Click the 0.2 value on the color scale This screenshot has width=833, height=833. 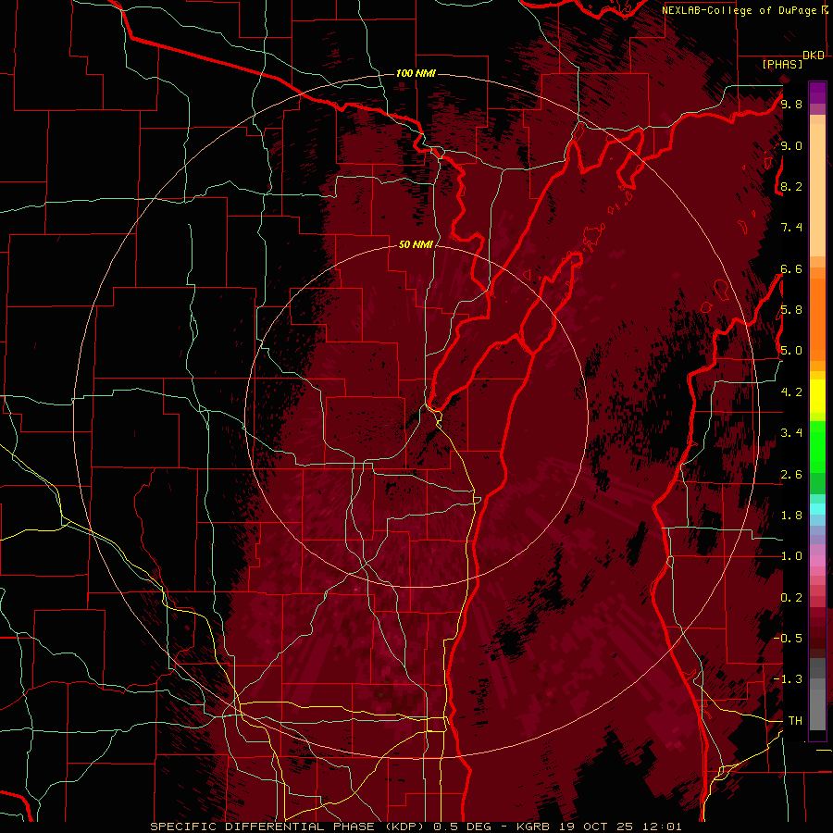pyautogui.click(x=791, y=598)
